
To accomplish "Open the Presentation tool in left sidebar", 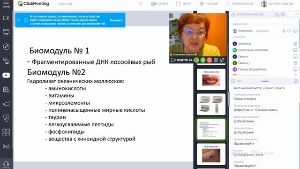I will (x=6, y=32).
